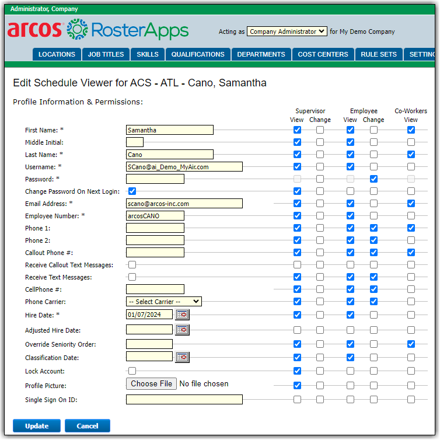Enable Receive Callout Text Messages checkbox
Screen dimensions: 440x440
point(132,264)
